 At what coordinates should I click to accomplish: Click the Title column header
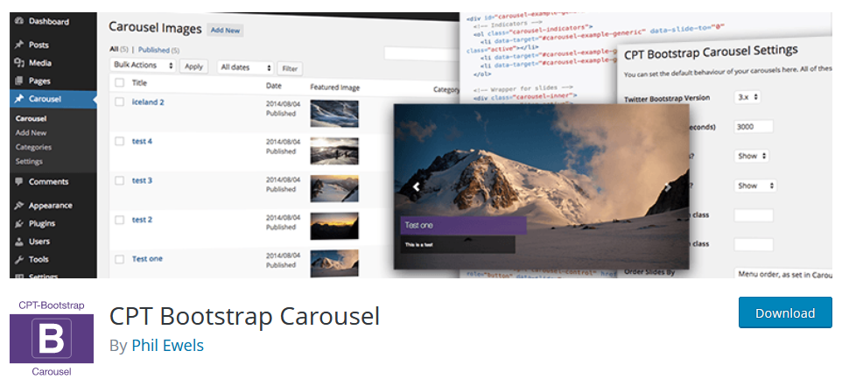point(139,83)
